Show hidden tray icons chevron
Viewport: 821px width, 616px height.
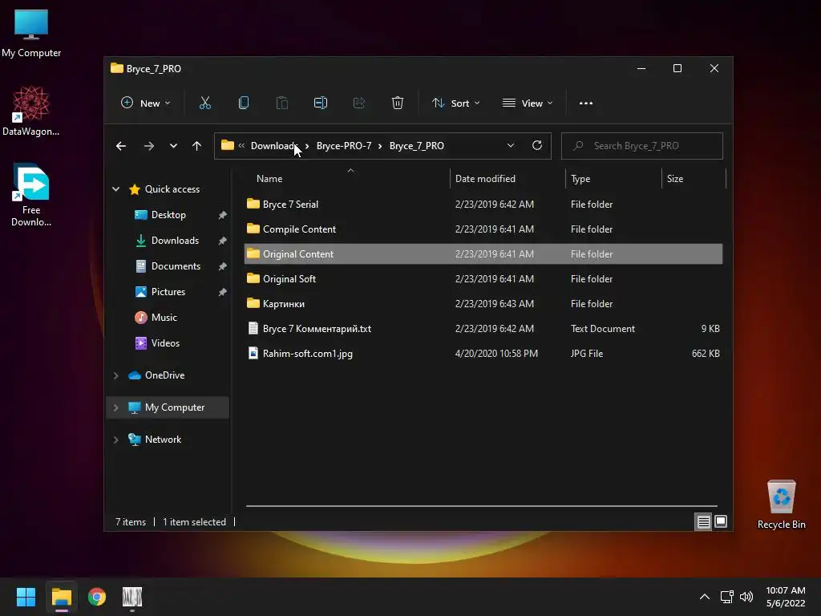point(705,597)
